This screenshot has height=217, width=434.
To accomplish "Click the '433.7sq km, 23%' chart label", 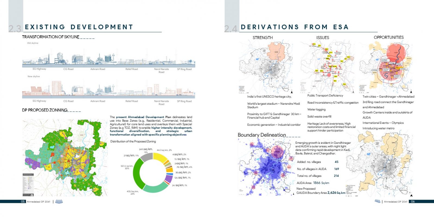I will (x=133, y=192).
